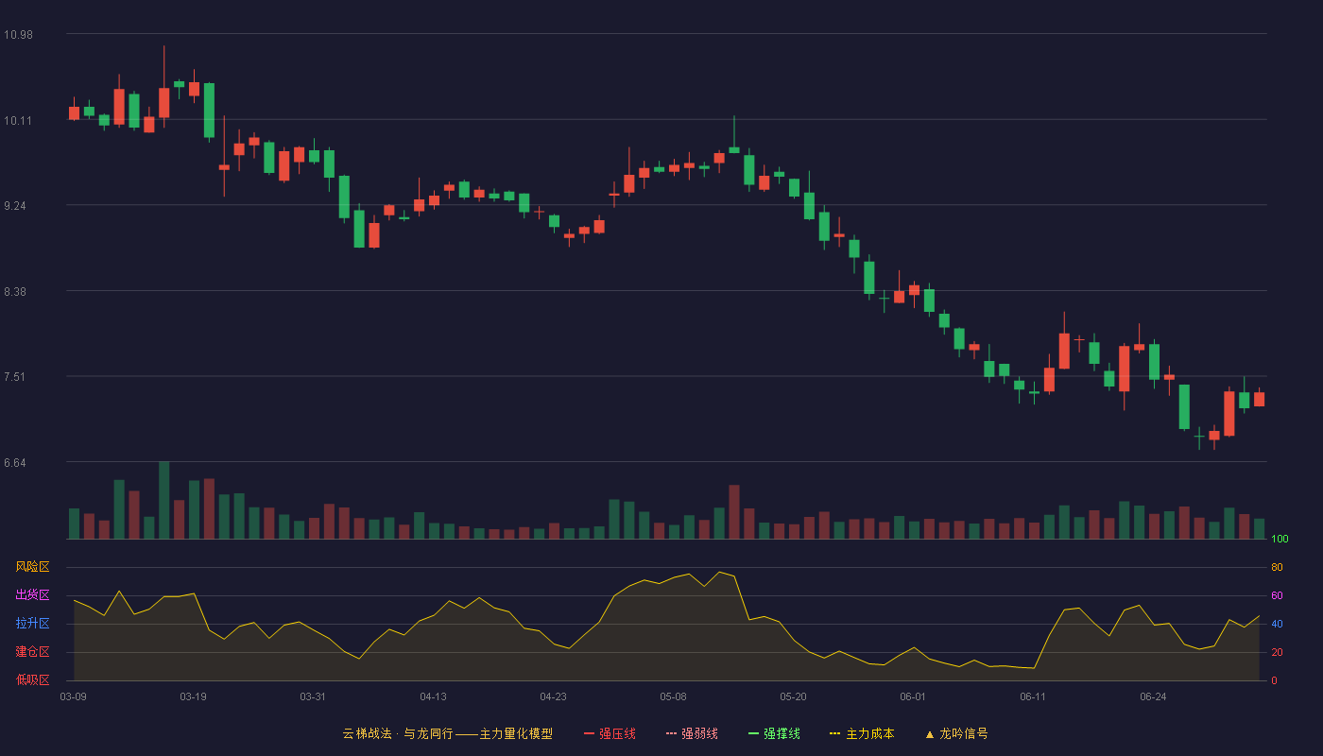Viewport: 1323px width, 756px height.
Task: Click the magenta 60 indicator scale value
Action: [x=1277, y=595]
